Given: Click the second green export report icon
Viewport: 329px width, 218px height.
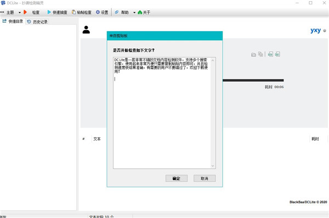Looking at the screenshot, I should 277,54.
